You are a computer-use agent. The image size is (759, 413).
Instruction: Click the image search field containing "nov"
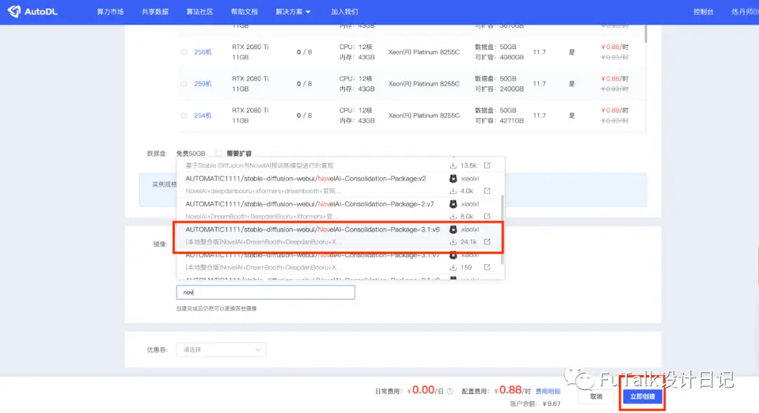pyautogui.click(x=265, y=292)
